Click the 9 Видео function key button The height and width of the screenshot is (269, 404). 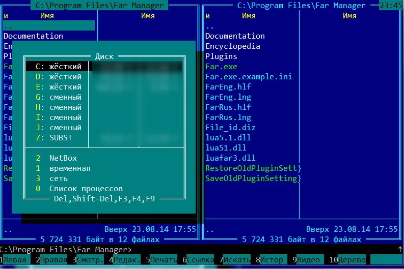(308, 259)
